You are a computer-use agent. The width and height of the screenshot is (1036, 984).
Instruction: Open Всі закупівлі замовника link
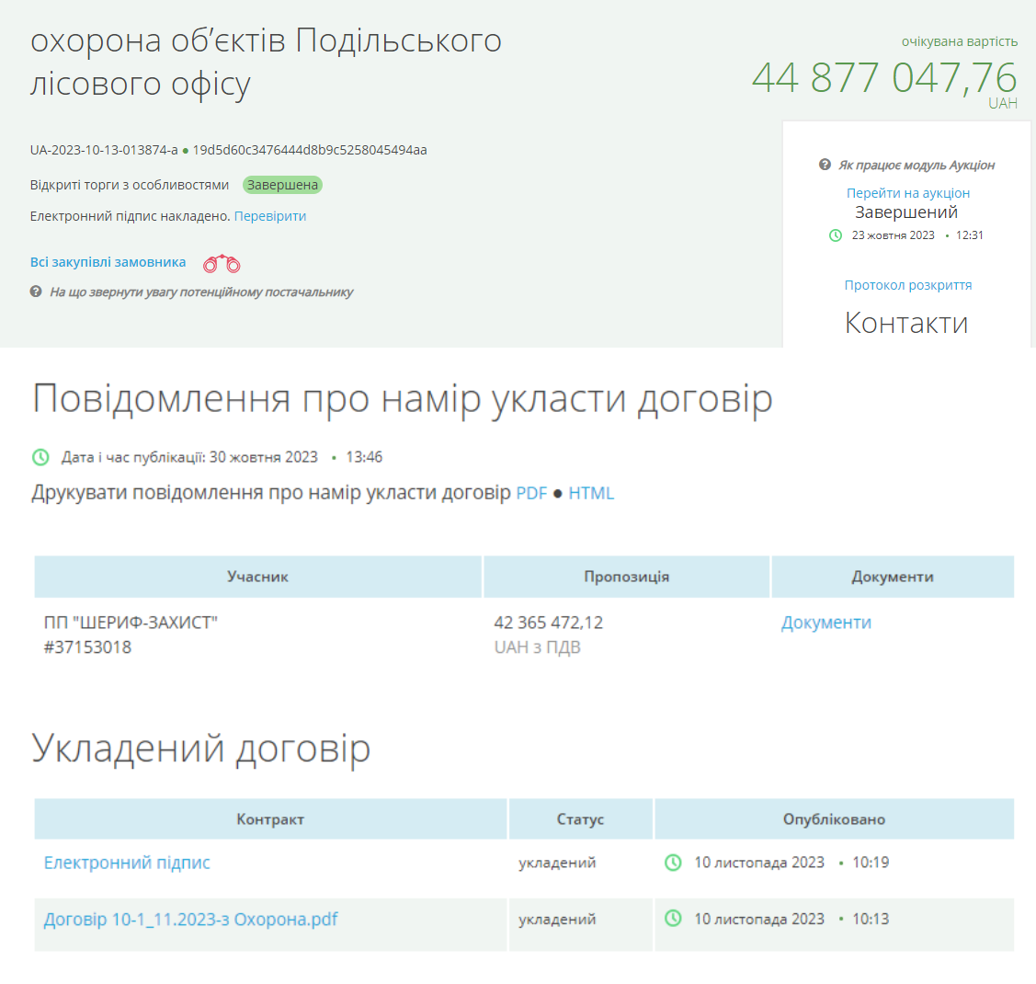pyautogui.click(x=108, y=262)
